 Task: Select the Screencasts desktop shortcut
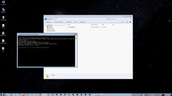3,42
